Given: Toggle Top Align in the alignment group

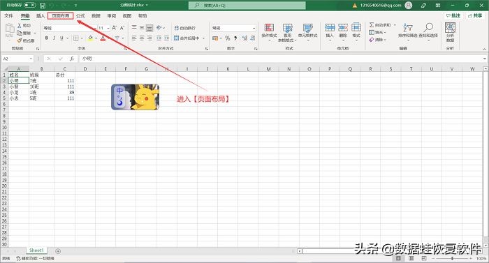Looking at the screenshot, I should [134, 28].
